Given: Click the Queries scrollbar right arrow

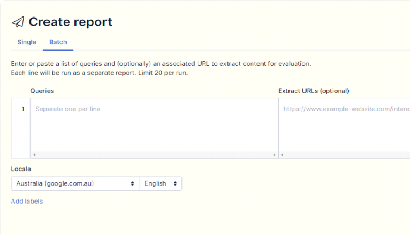Looking at the screenshot, I should (x=274, y=155).
